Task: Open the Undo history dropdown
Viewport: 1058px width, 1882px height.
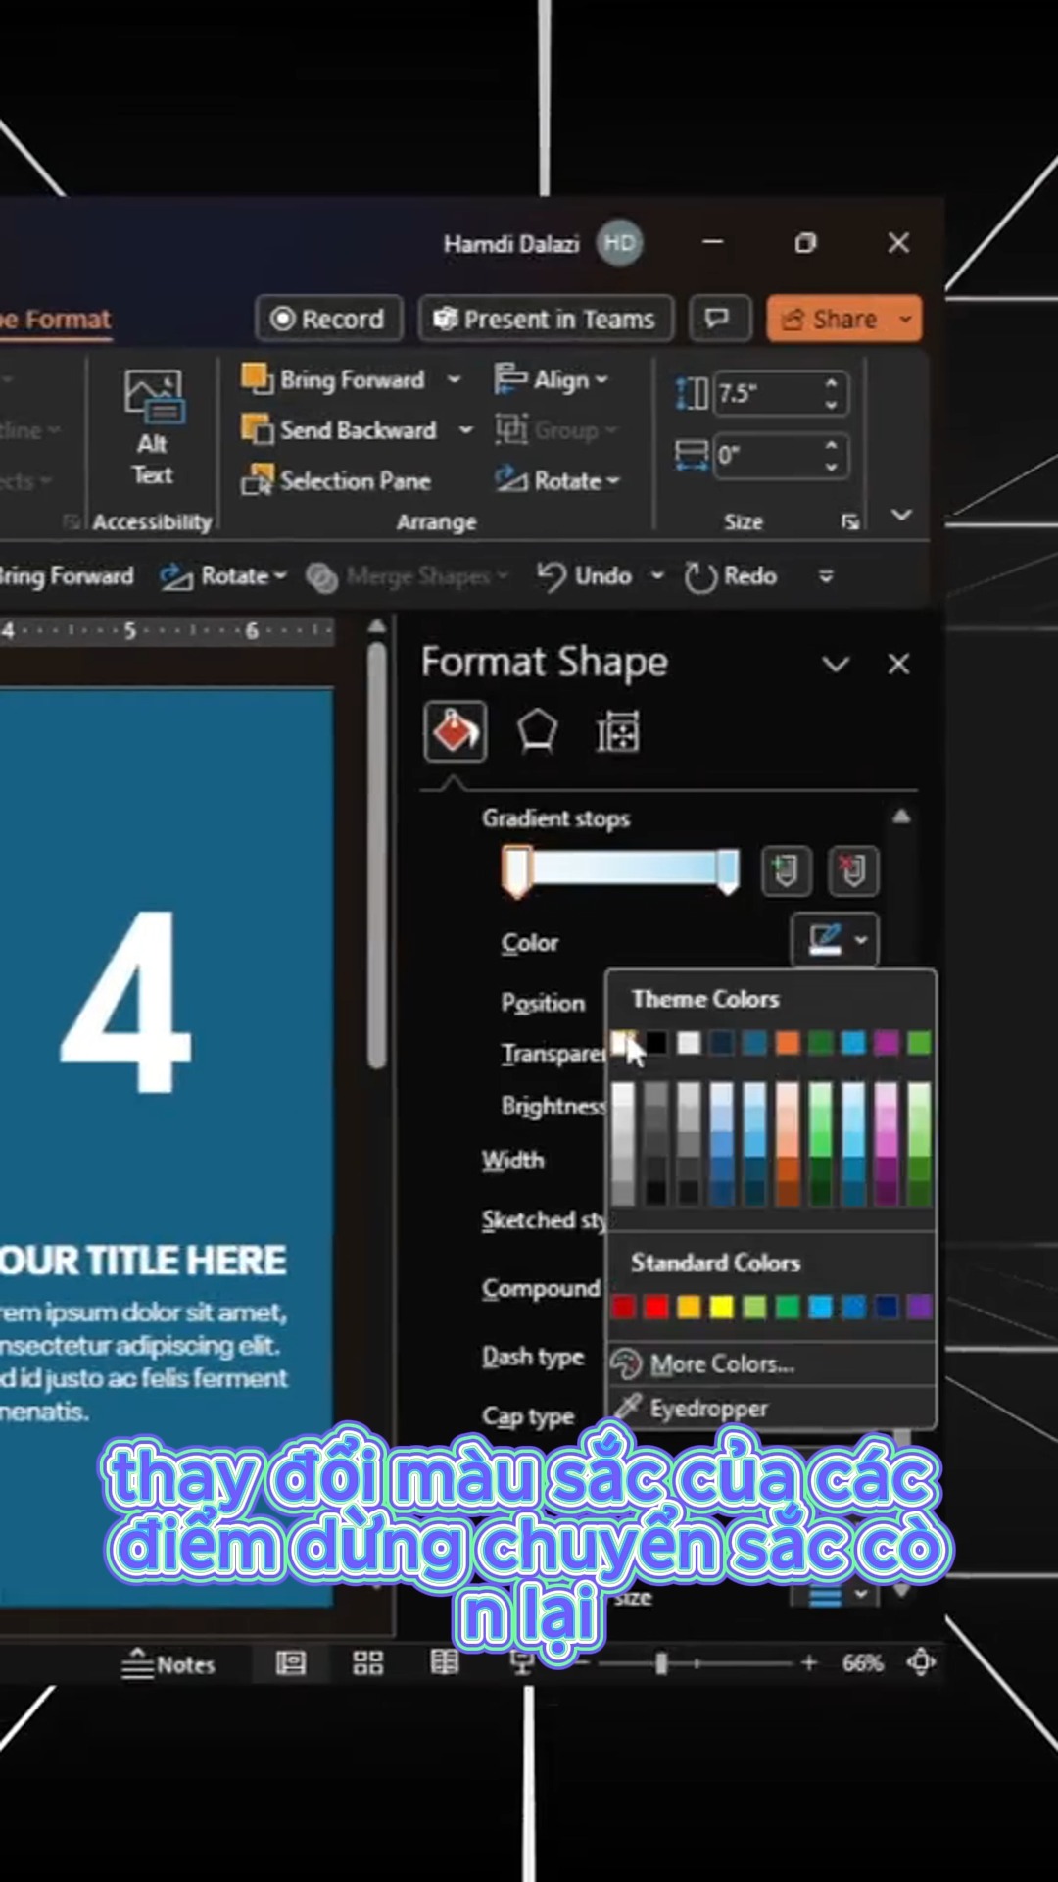Action: click(657, 575)
